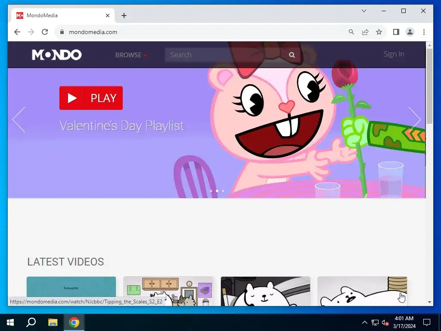Open the Windows Start menu
441x331 pixels.
click(x=10, y=322)
